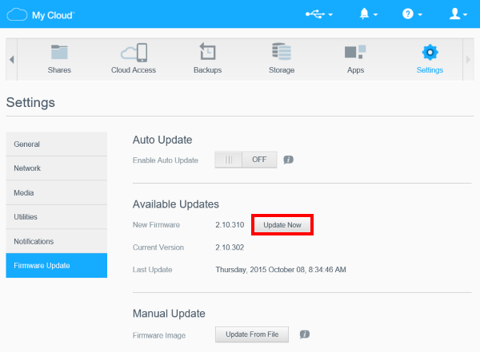Click the Update From File button
The width and height of the screenshot is (480, 352).
(252, 334)
